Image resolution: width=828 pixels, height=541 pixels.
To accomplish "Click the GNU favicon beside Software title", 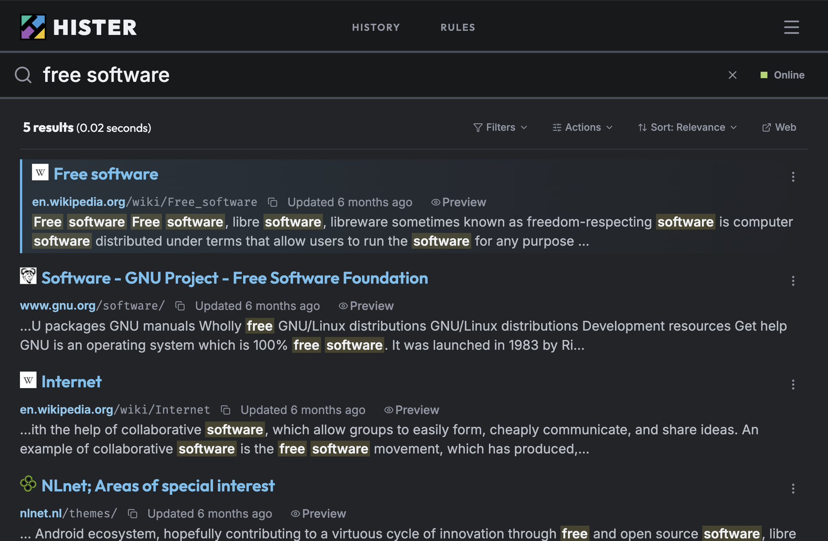I will [28, 276].
